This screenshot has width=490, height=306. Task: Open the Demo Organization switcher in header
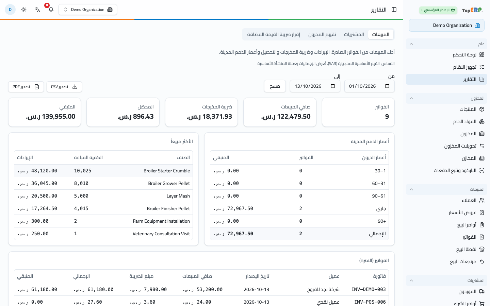coord(88,10)
